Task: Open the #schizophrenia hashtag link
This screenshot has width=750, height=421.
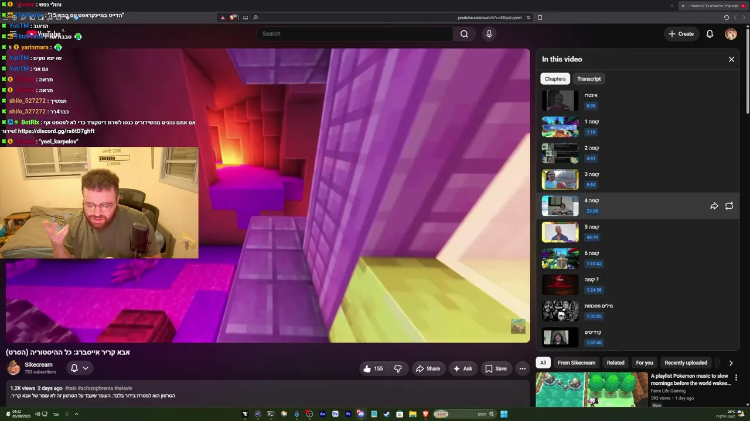Action: (95, 388)
